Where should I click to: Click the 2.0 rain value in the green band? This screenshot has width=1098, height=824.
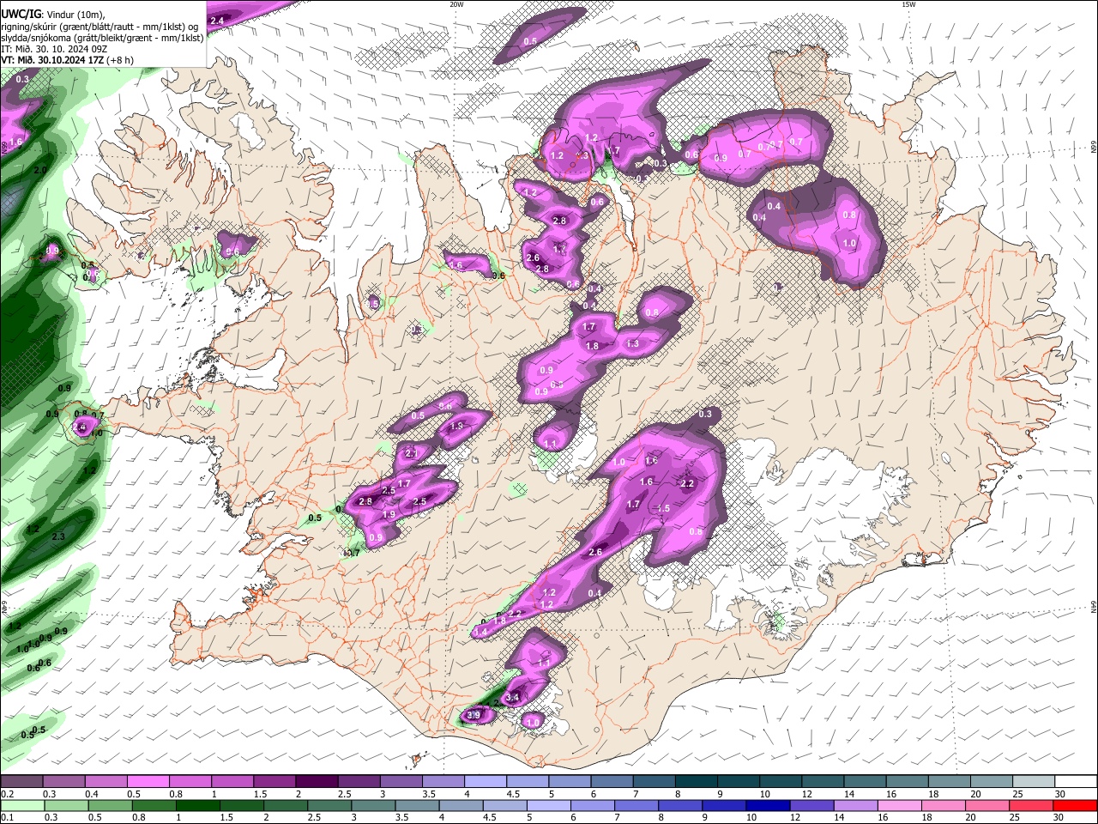tap(40, 170)
